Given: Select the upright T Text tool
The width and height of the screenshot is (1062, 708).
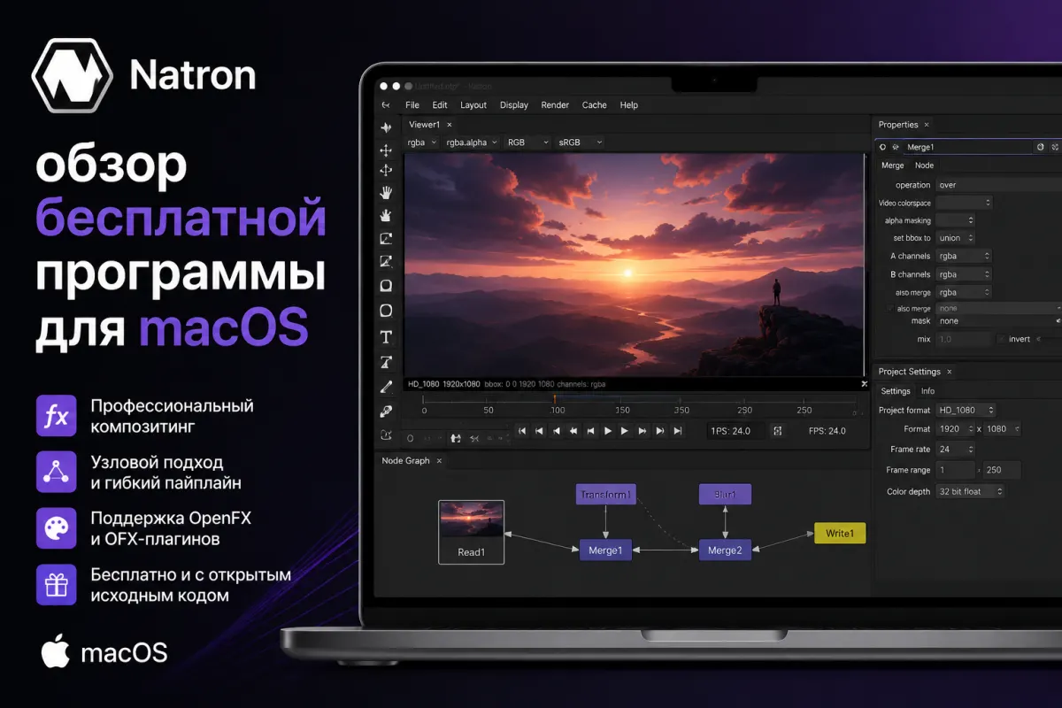Looking at the screenshot, I should [x=386, y=336].
